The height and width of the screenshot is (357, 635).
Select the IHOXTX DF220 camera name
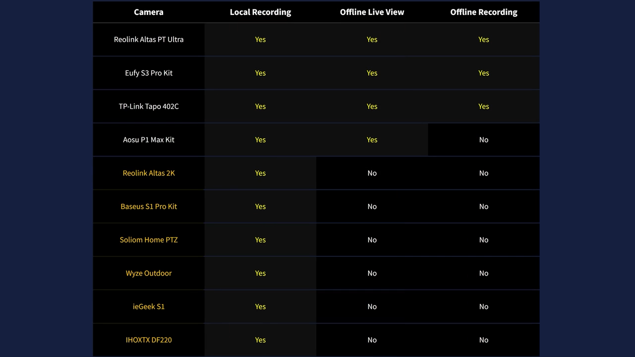point(149,340)
